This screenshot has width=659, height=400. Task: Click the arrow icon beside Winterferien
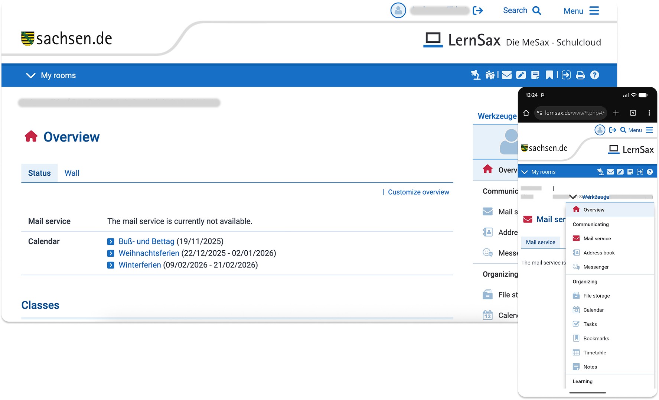111,265
